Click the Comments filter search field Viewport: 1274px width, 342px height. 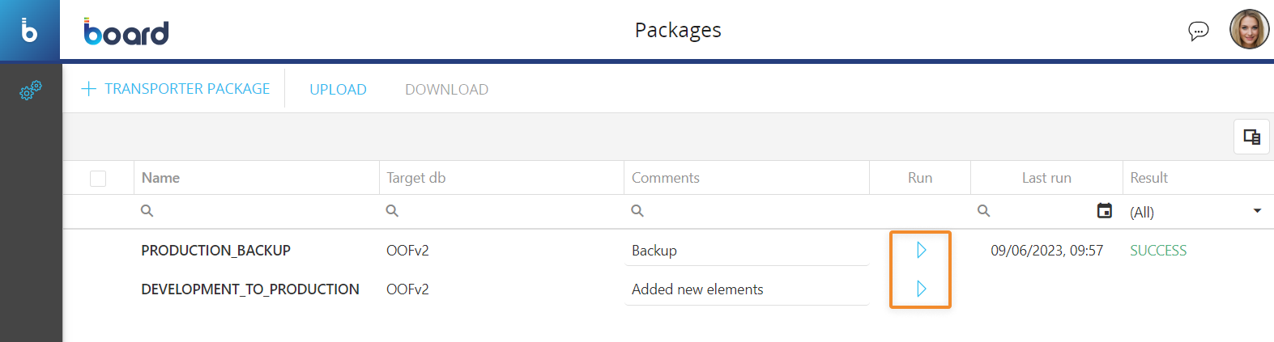click(749, 211)
